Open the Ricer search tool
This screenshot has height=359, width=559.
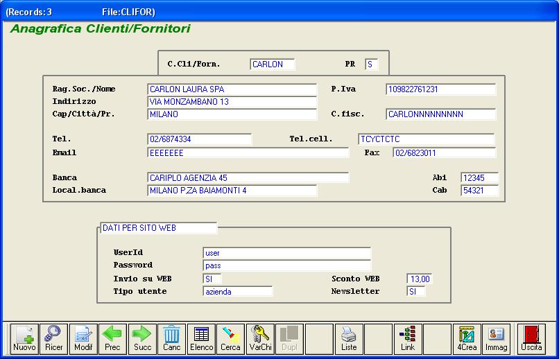pyautogui.click(x=53, y=339)
